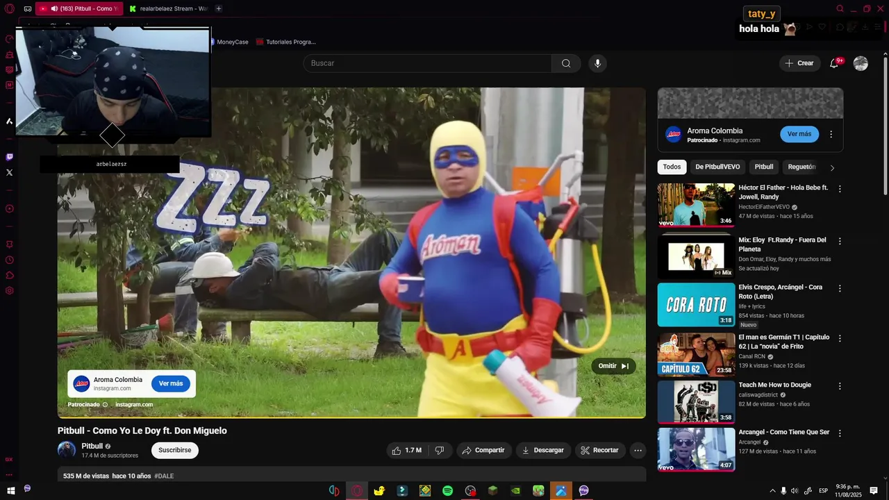889x500 pixels.
Task: Open browsing history clock icon in sidebar
Action: tap(9, 260)
